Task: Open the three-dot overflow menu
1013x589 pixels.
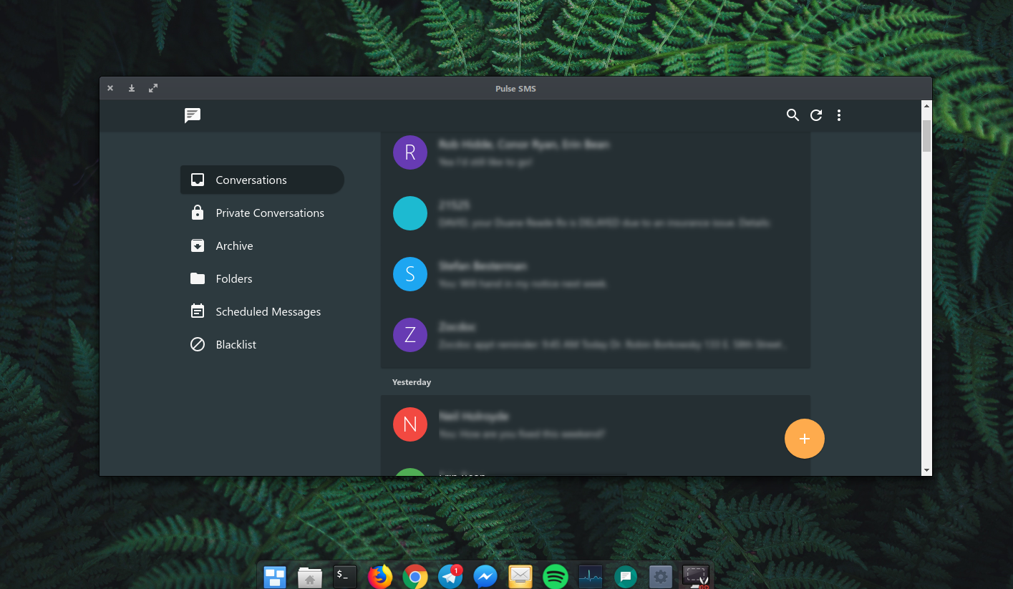Action: pos(838,115)
